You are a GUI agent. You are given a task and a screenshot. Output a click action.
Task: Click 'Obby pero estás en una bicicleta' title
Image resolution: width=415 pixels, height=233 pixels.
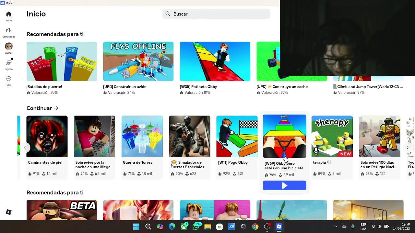click(284, 166)
